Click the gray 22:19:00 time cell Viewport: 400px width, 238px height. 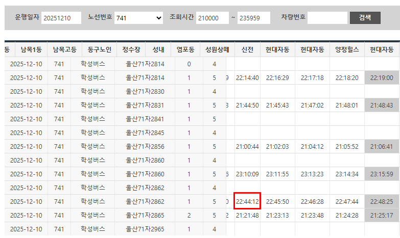pyautogui.click(x=382, y=77)
